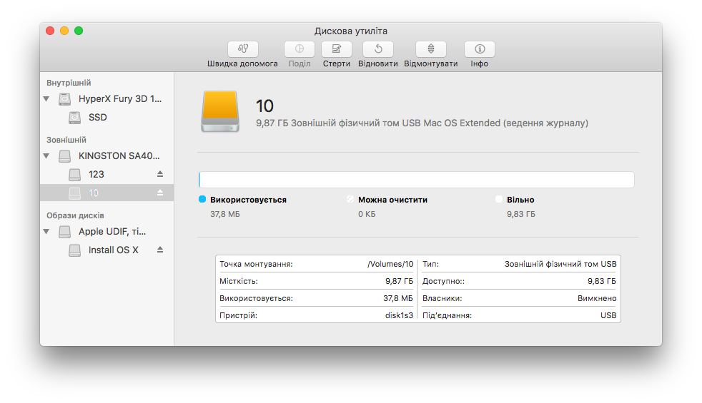Screen dimensions: 702x403
Task: Collapse the Apple UDIF disk image tree
Action: [x=46, y=231]
